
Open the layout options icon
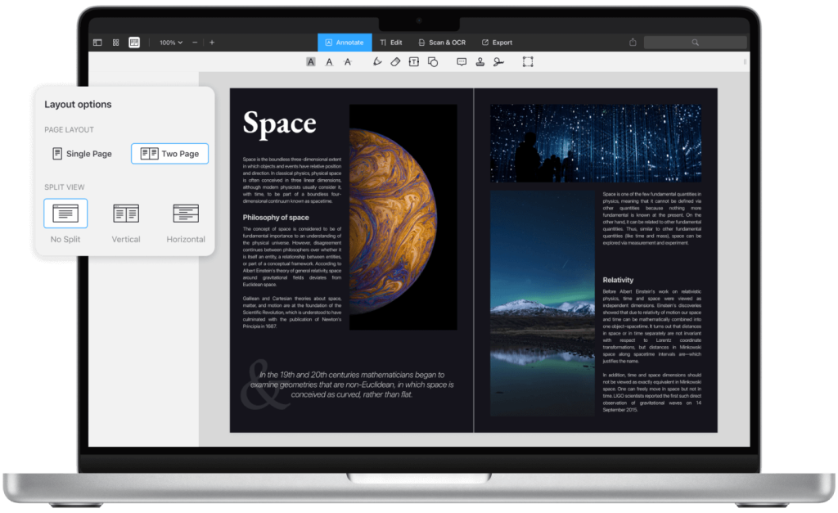click(134, 43)
